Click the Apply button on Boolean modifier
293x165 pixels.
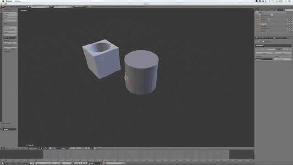264,53
